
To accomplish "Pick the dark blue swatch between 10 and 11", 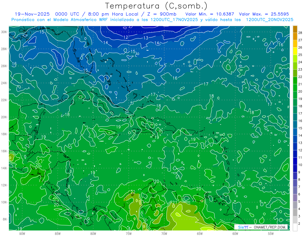I will click(x=295, y=161).
